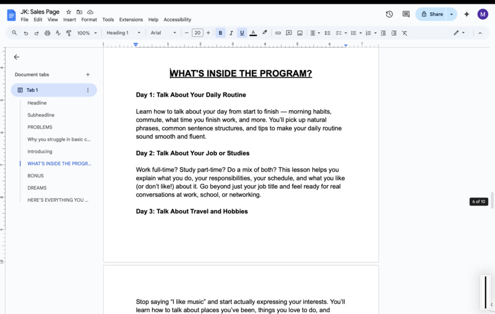
Task: Click the search magnifier in toolbar
Action: click(x=14, y=33)
